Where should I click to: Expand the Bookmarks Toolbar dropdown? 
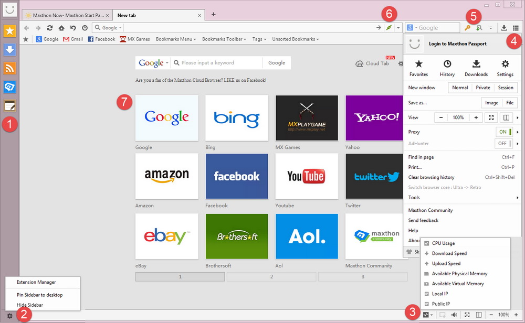coord(224,39)
